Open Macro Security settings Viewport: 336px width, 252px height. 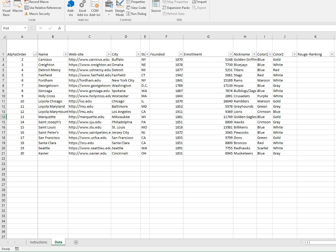tap(38, 14)
